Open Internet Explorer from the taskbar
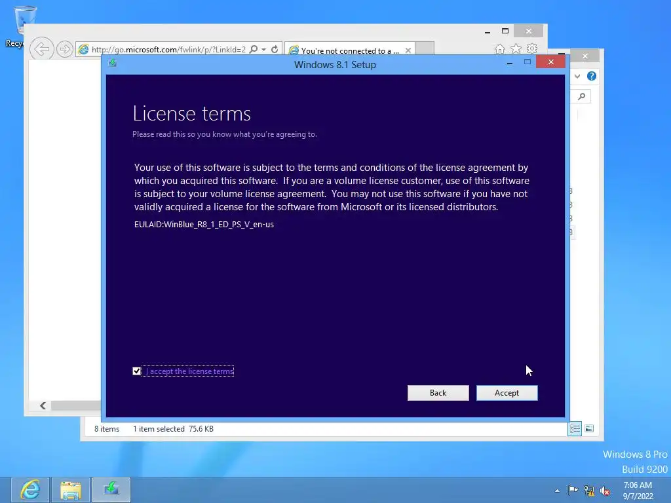The height and width of the screenshot is (503, 671). pyautogui.click(x=30, y=490)
